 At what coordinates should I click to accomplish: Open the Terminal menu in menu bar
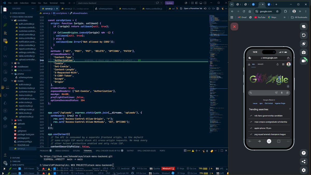click(54, 3)
